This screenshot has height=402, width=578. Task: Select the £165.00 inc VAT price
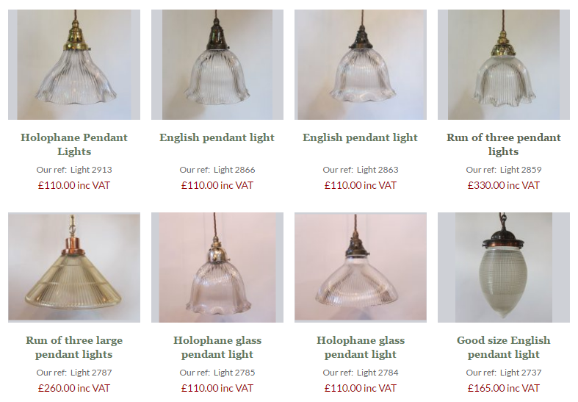(504, 388)
